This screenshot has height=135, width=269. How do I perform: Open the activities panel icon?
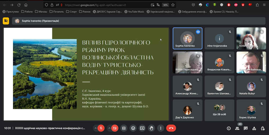tap(254, 128)
